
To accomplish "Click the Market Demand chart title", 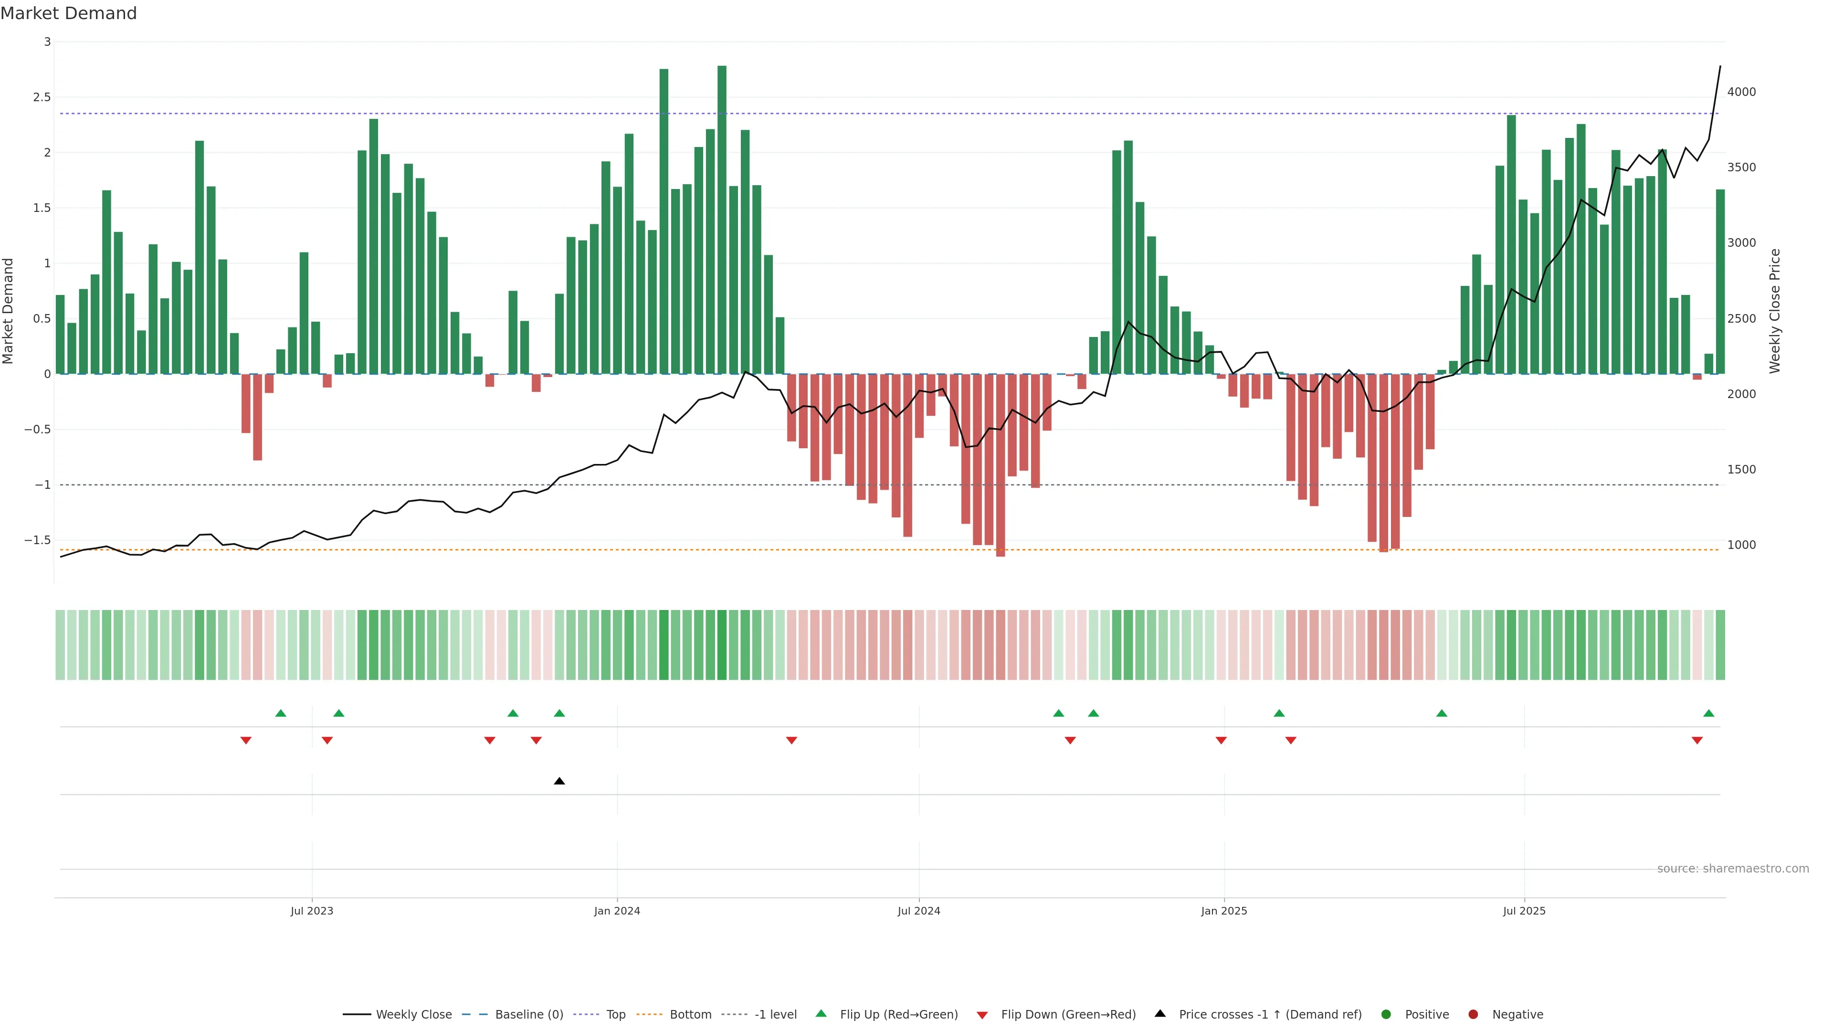I will click(68, 13).
